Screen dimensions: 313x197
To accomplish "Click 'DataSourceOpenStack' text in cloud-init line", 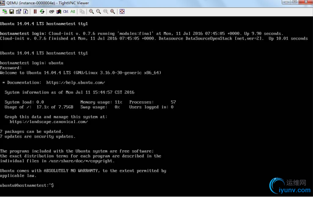I will (209, 38).
